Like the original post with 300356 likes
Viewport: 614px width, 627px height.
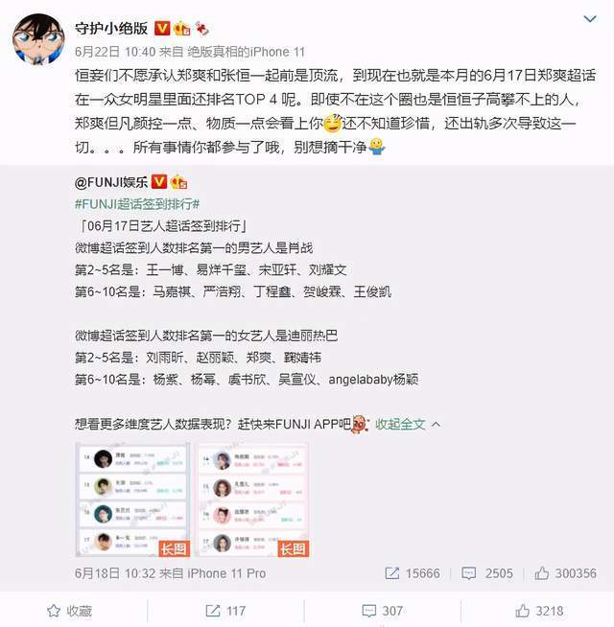pos(566,573)
